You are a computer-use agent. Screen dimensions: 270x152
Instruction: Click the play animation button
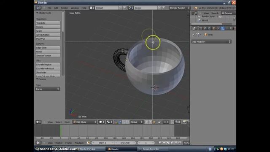pyautogui.click(x=172, y=143)
